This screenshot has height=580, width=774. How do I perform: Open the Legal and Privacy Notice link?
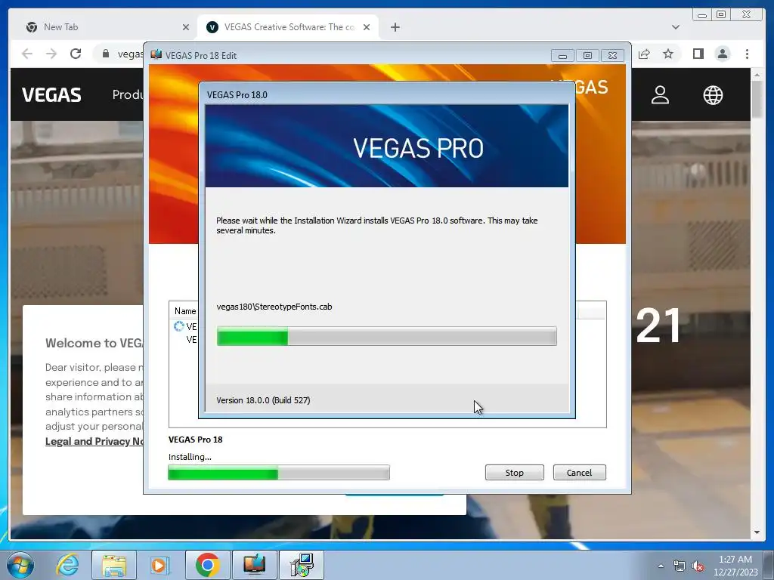94,441
